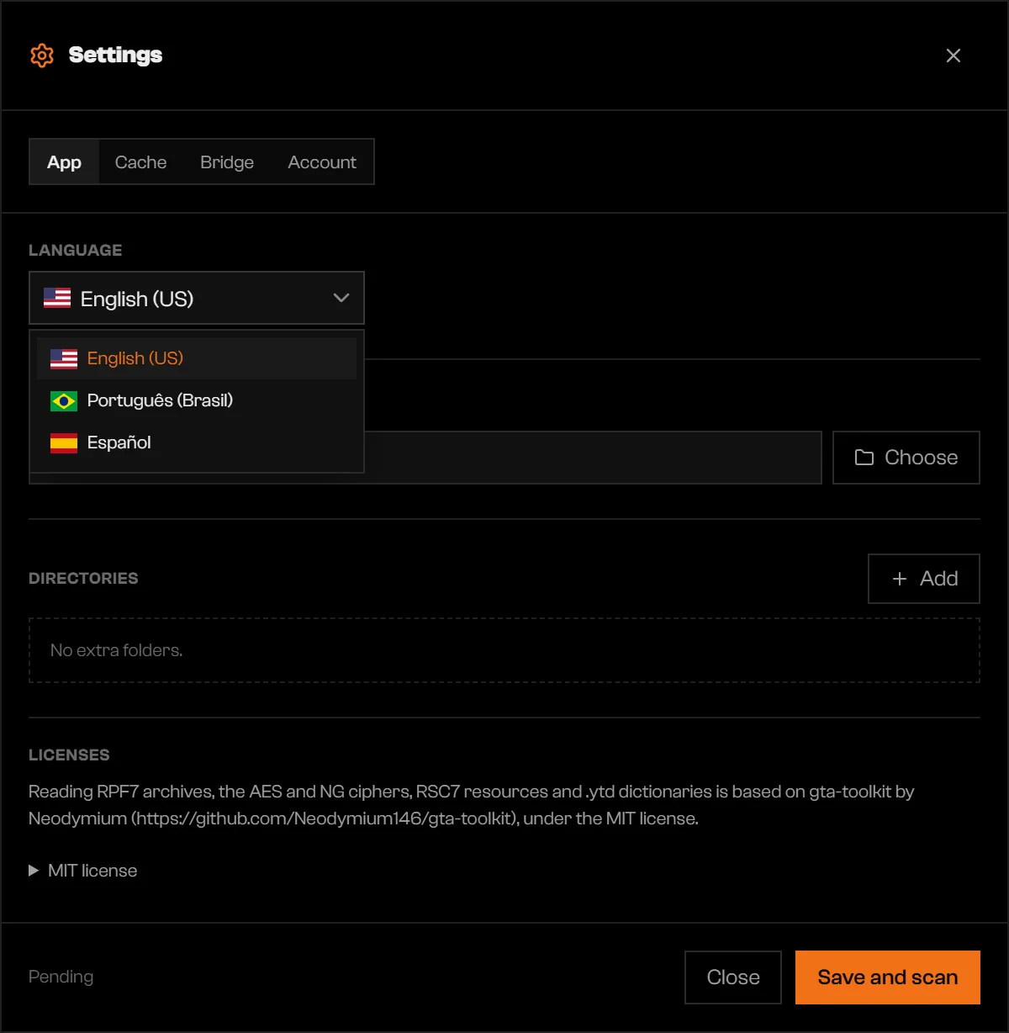
Task: Click the 'MIT license' label
Action: pyautogui.click(x=92, y=871)
